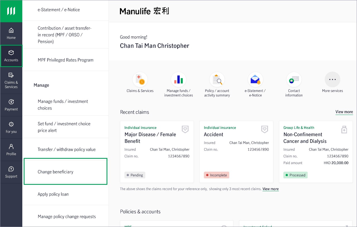357x227 pixels.
Task: Click the Manulife logo in green corner
Action: (11, 11)
